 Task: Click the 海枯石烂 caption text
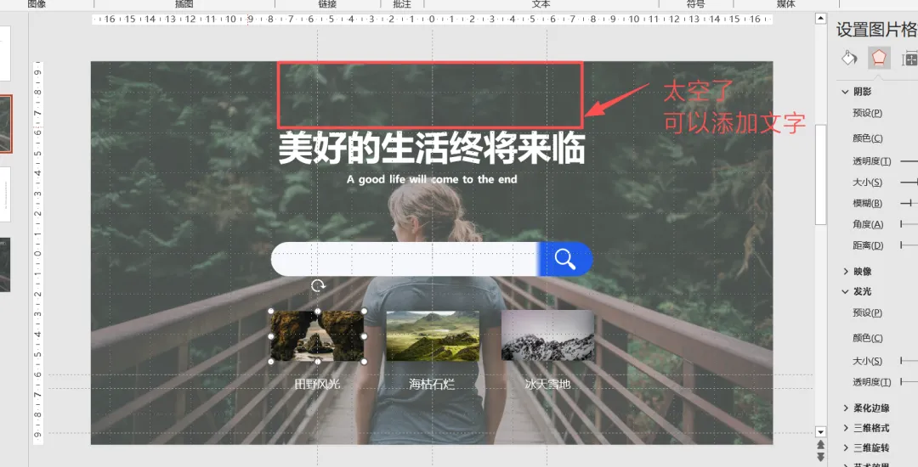click(x=432, y=384)
